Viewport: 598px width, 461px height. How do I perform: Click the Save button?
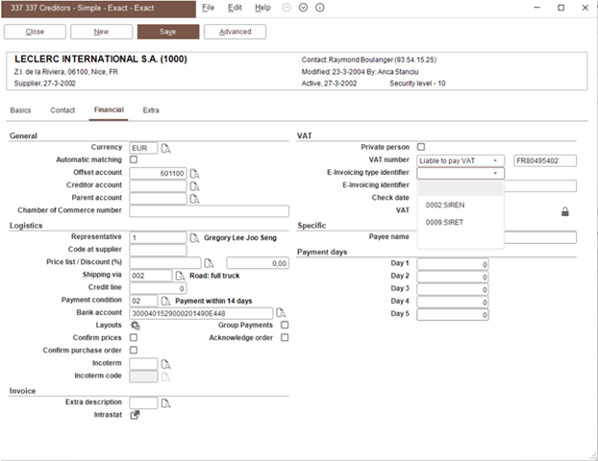coord(168,32)
